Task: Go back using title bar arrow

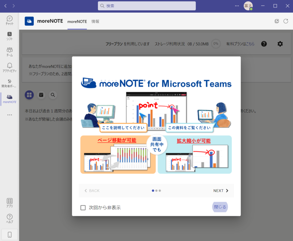Action: 5,6
